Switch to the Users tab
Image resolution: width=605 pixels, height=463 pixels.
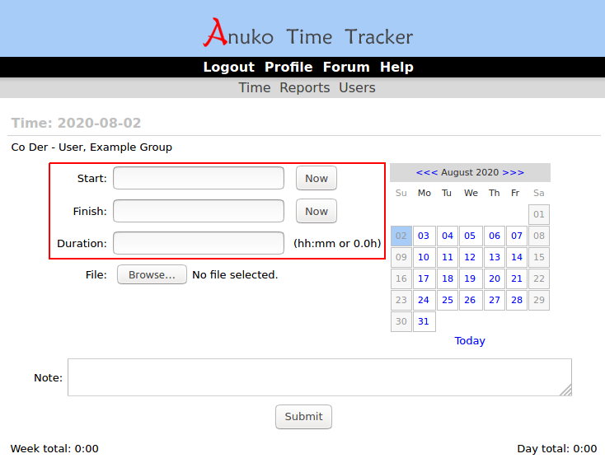pyautogui.click(x=357, y=88)
